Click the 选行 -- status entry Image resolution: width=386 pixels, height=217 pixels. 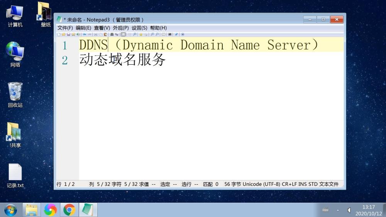(190, 184)
